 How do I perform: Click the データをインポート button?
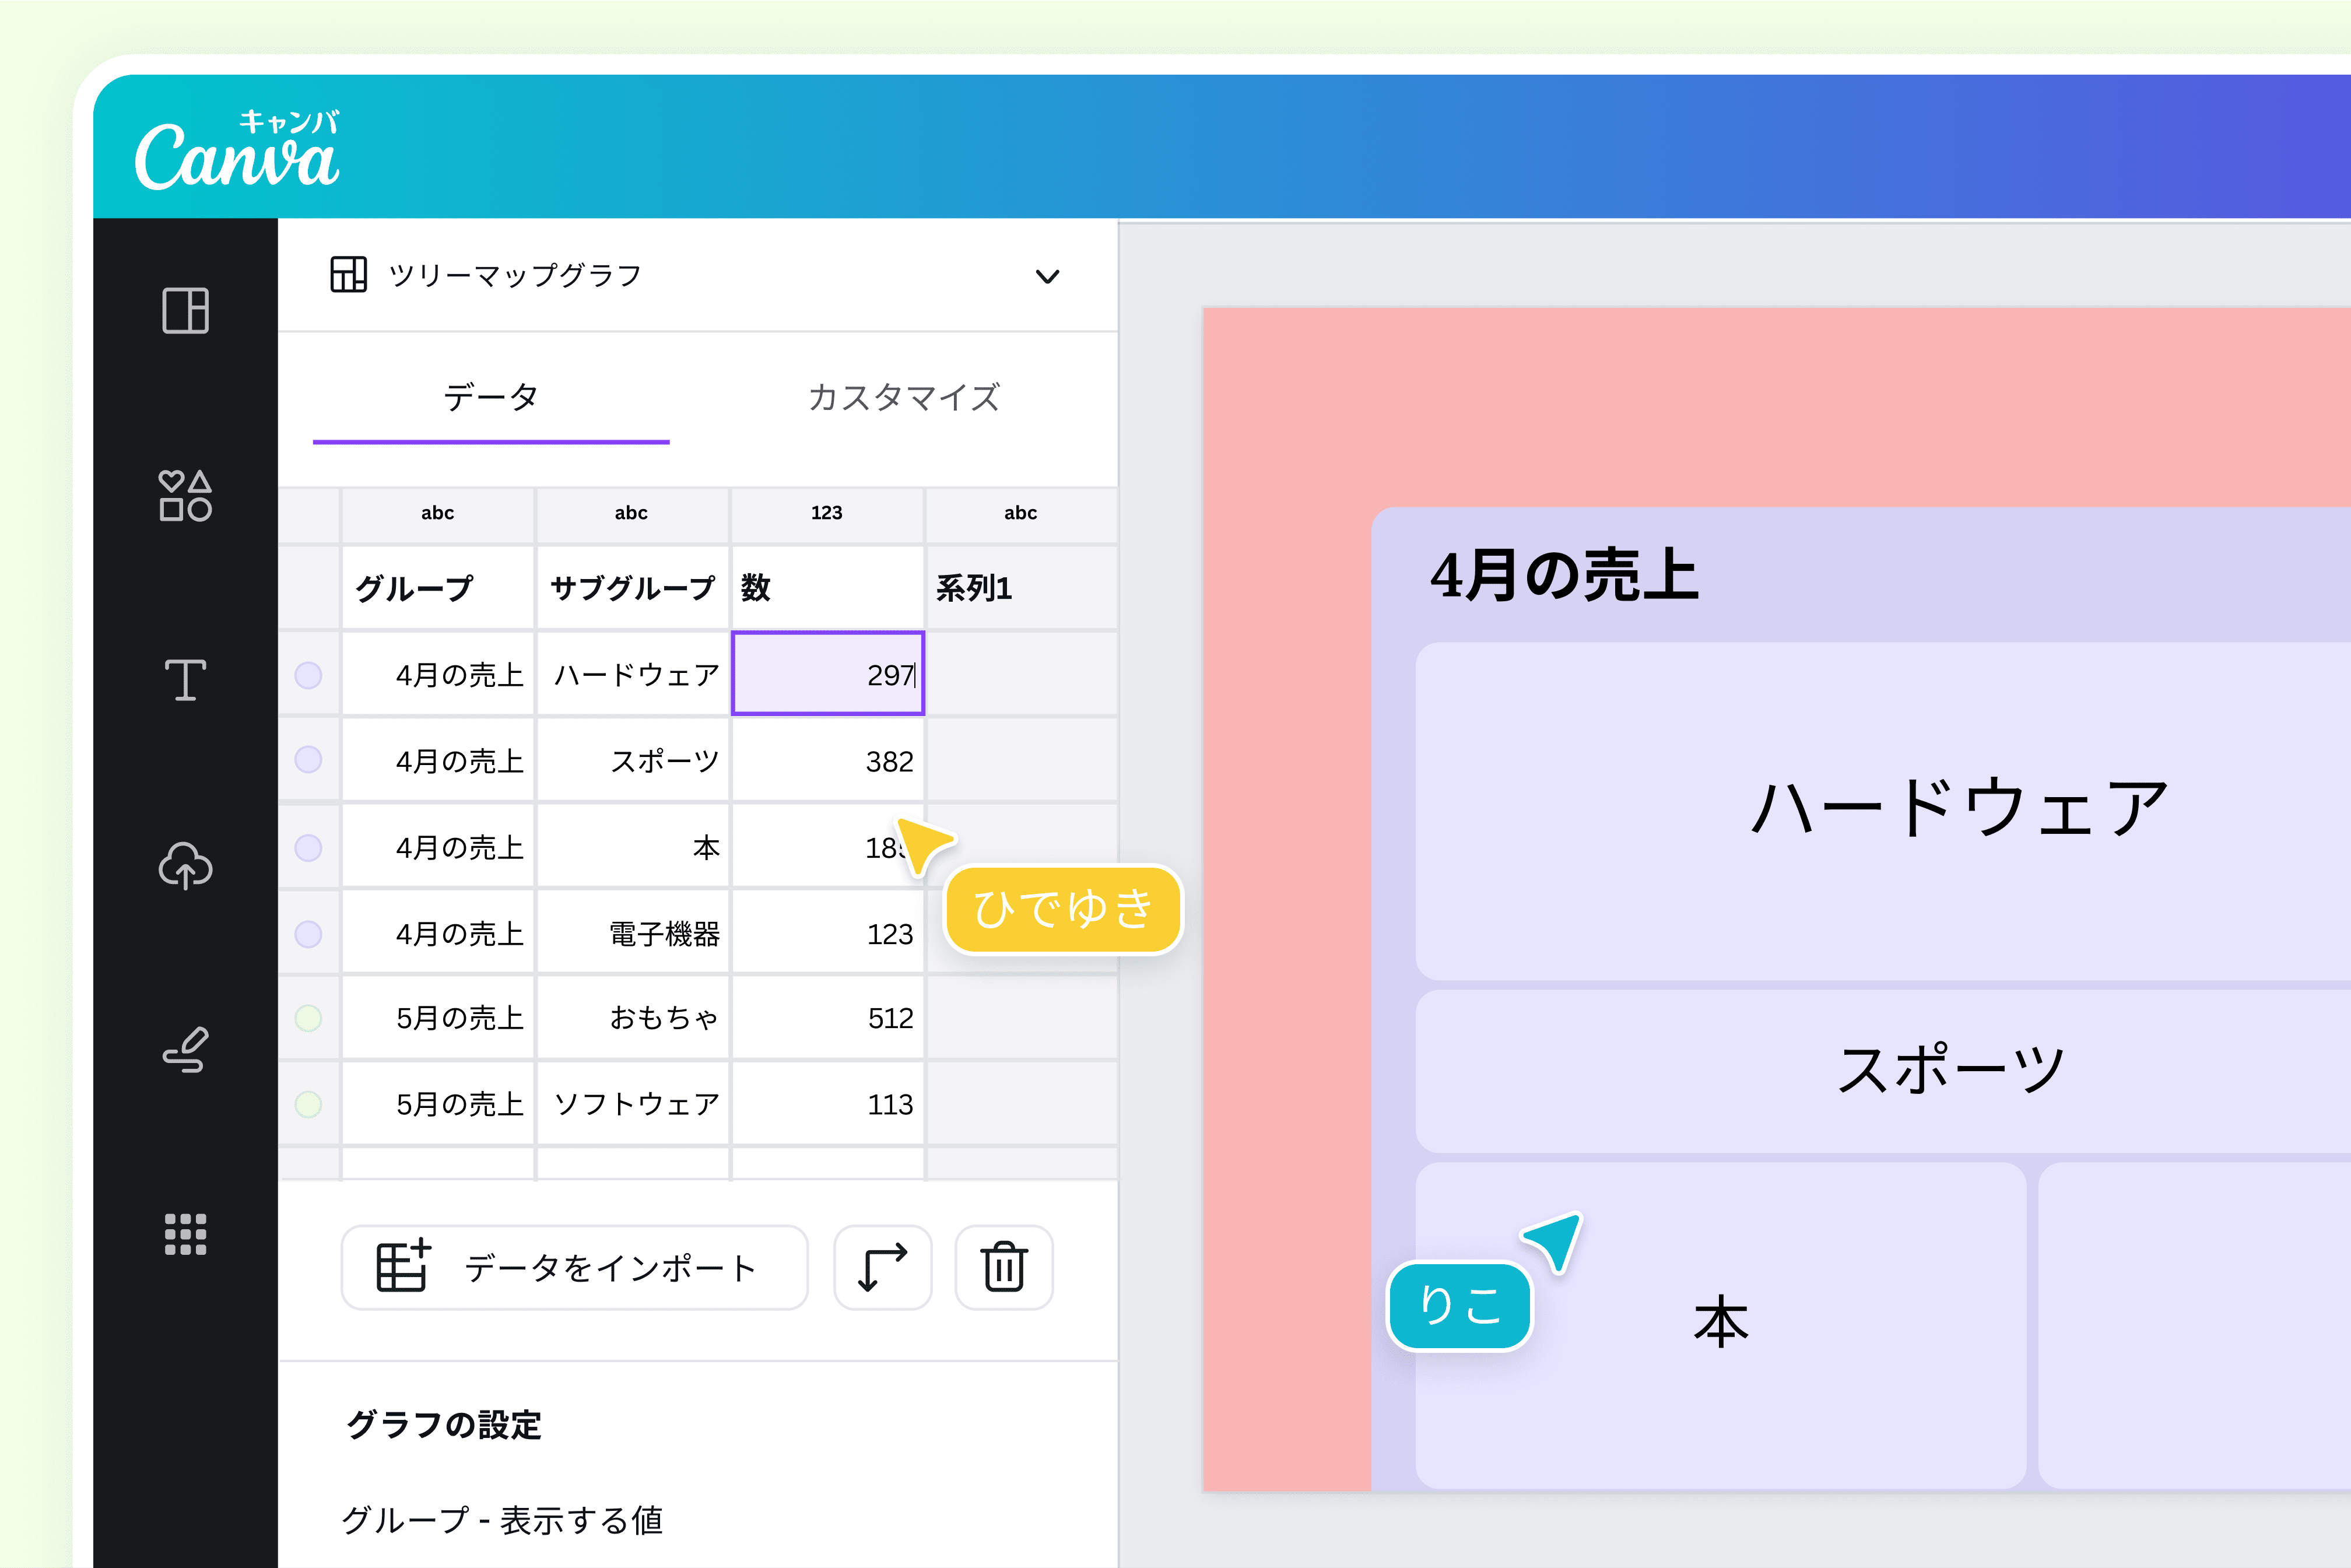[574, 1267]
